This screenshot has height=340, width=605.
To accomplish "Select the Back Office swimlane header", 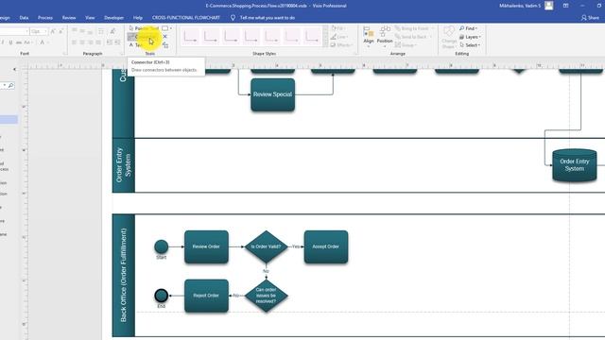I will click(124, 275).
